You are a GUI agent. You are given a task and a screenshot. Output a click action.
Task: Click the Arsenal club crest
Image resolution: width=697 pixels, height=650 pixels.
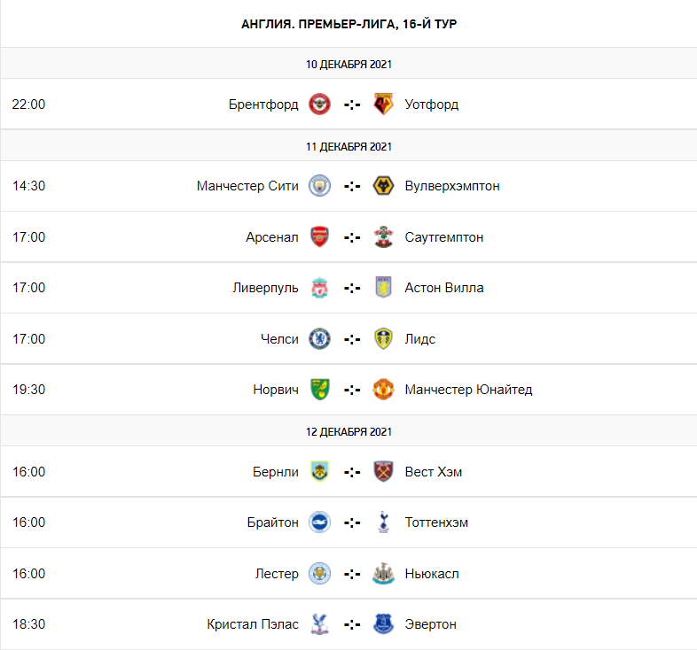(319, 237)
